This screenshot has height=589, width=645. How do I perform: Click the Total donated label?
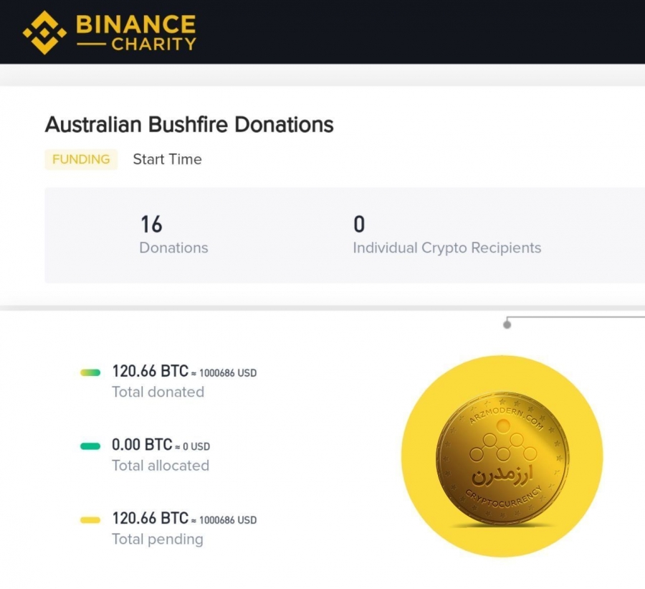click(158, 392)
